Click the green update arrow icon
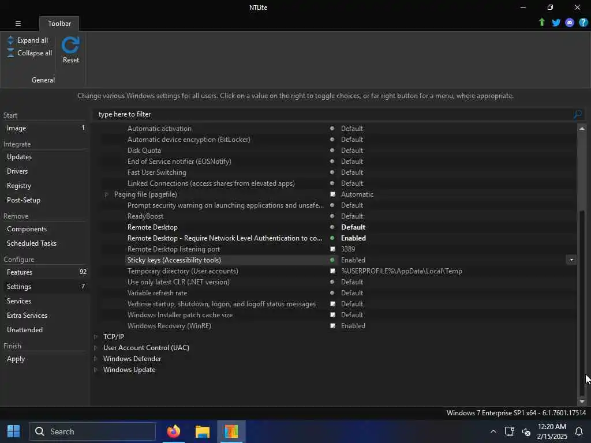 [541, 22]
